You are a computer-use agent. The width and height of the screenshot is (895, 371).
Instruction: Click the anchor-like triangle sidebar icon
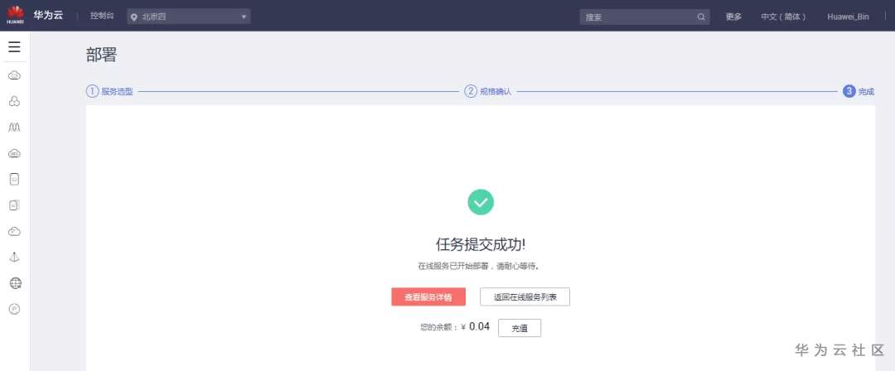click(15, 258)
